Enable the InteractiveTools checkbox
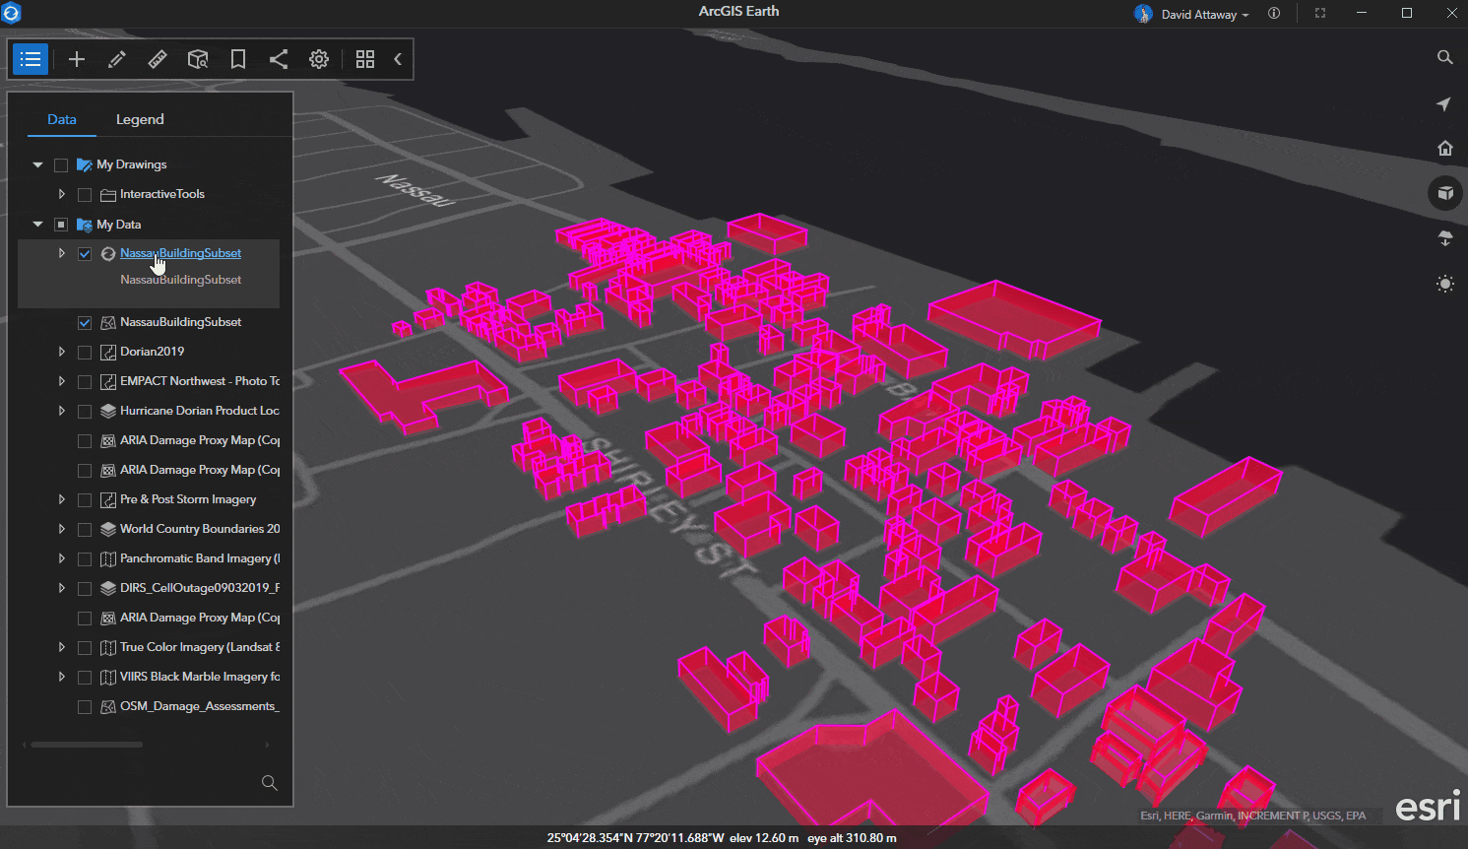The image size is (1468, 849). click(x=85, y=195)
